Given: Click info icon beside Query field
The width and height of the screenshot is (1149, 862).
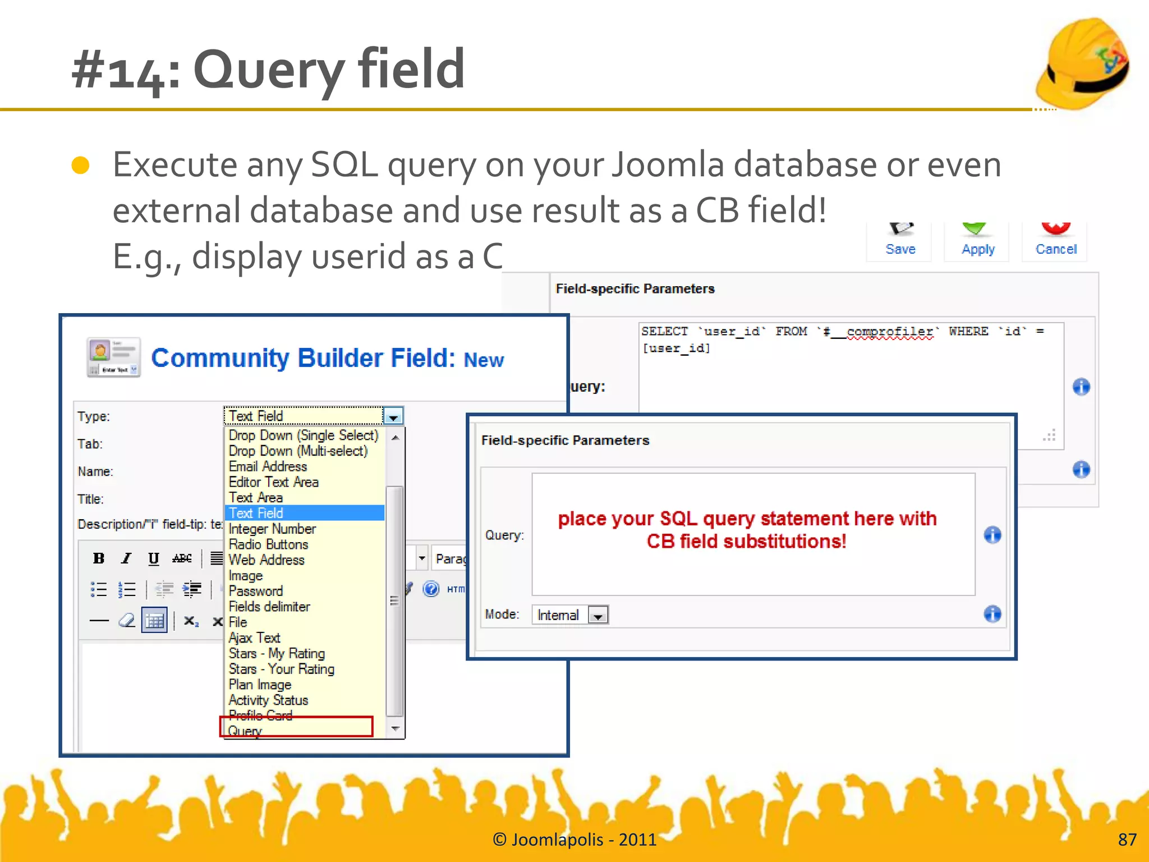Looking at the screenshot, I should click(x=992, y=535).
